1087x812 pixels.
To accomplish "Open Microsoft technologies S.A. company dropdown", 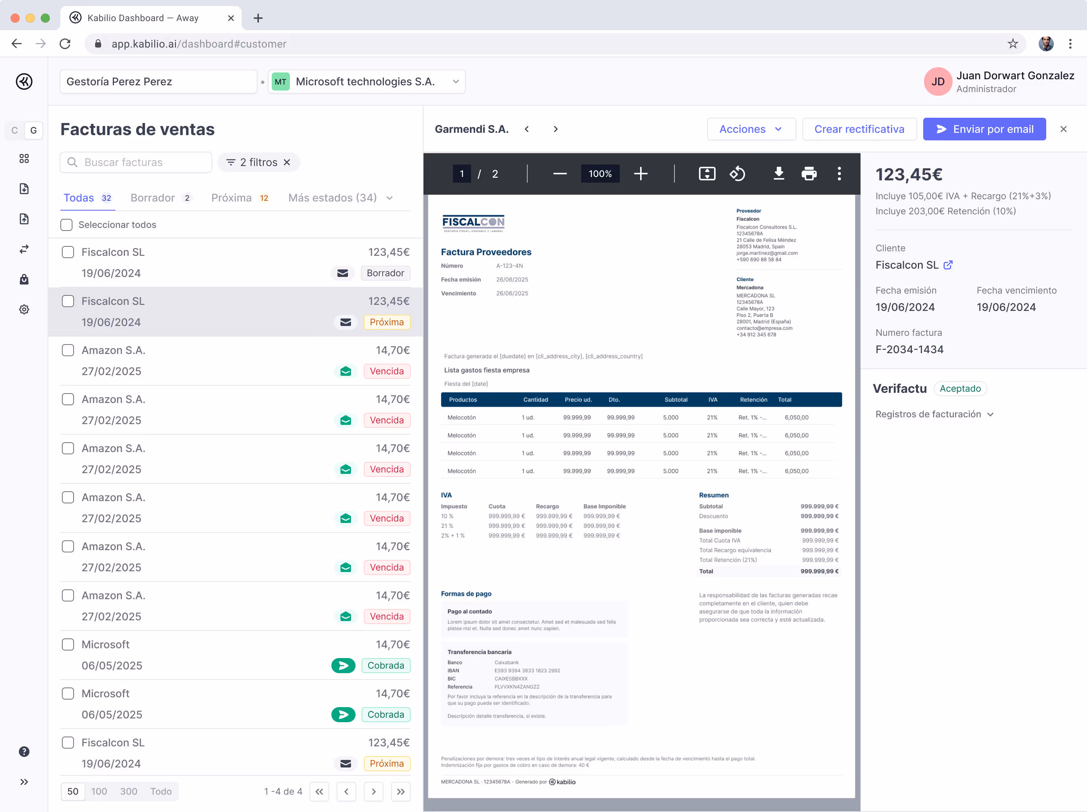I will click(366, 81).
